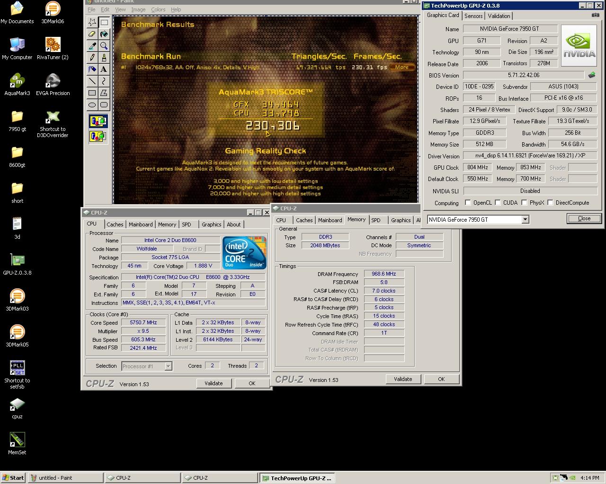
Task: Open the File menu in Paint
Action: [91, 9]
